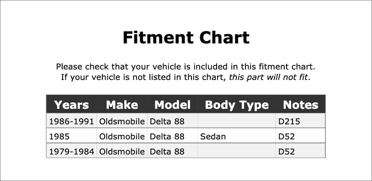Image resolution: width=372 pixels, height=181 pixels.
Task: Click Oldsmobile in the 1986-1991 row
Action: tap(122, 122)
